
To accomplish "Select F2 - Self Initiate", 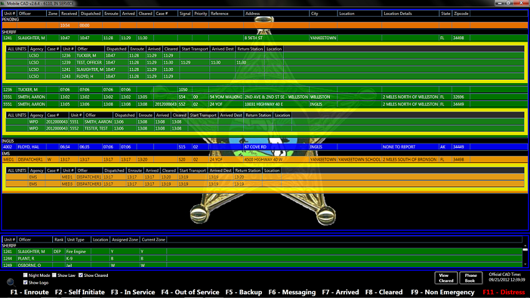I will pyautogui.click(x=80, y=292).
